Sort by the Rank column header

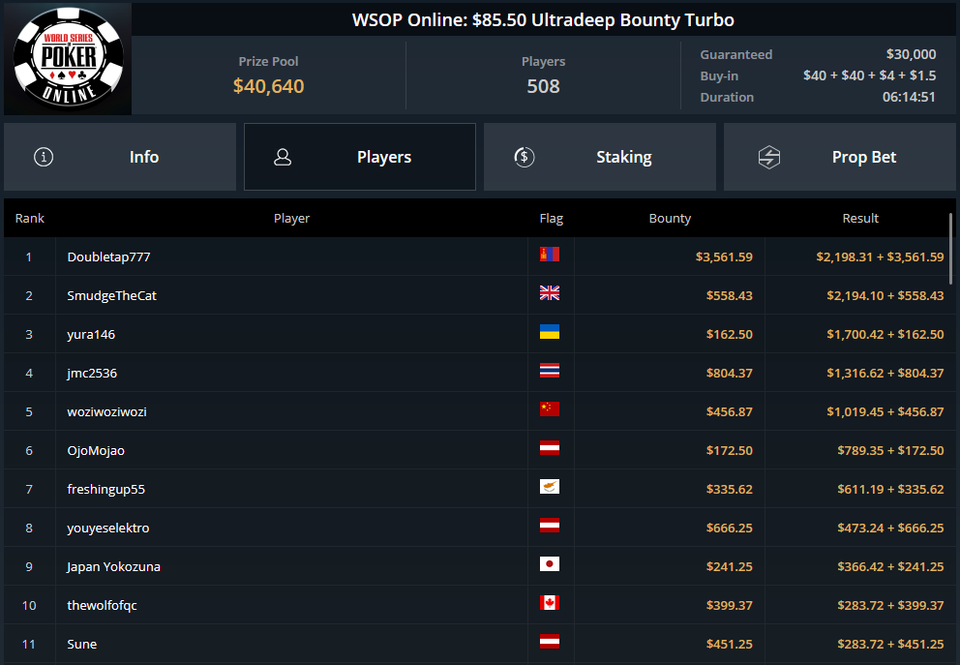point(29,219)
